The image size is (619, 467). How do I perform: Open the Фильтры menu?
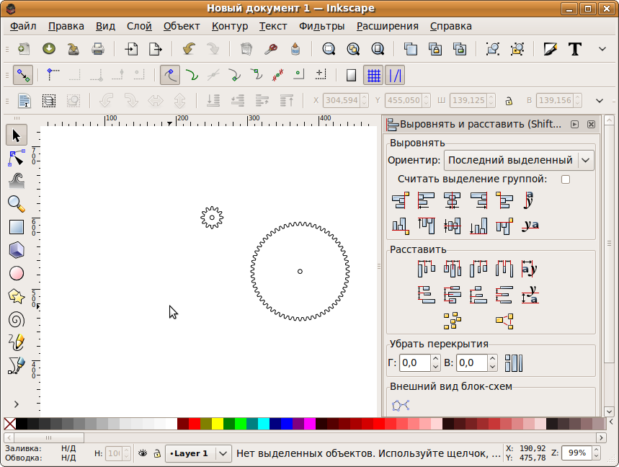pos(321,26)
